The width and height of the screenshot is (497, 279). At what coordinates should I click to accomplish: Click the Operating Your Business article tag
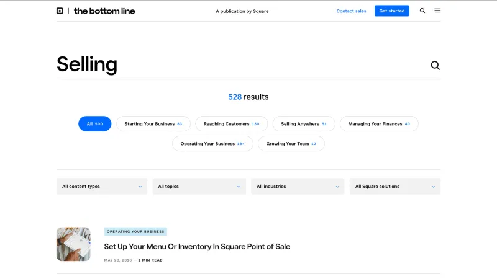coord(135,231)
